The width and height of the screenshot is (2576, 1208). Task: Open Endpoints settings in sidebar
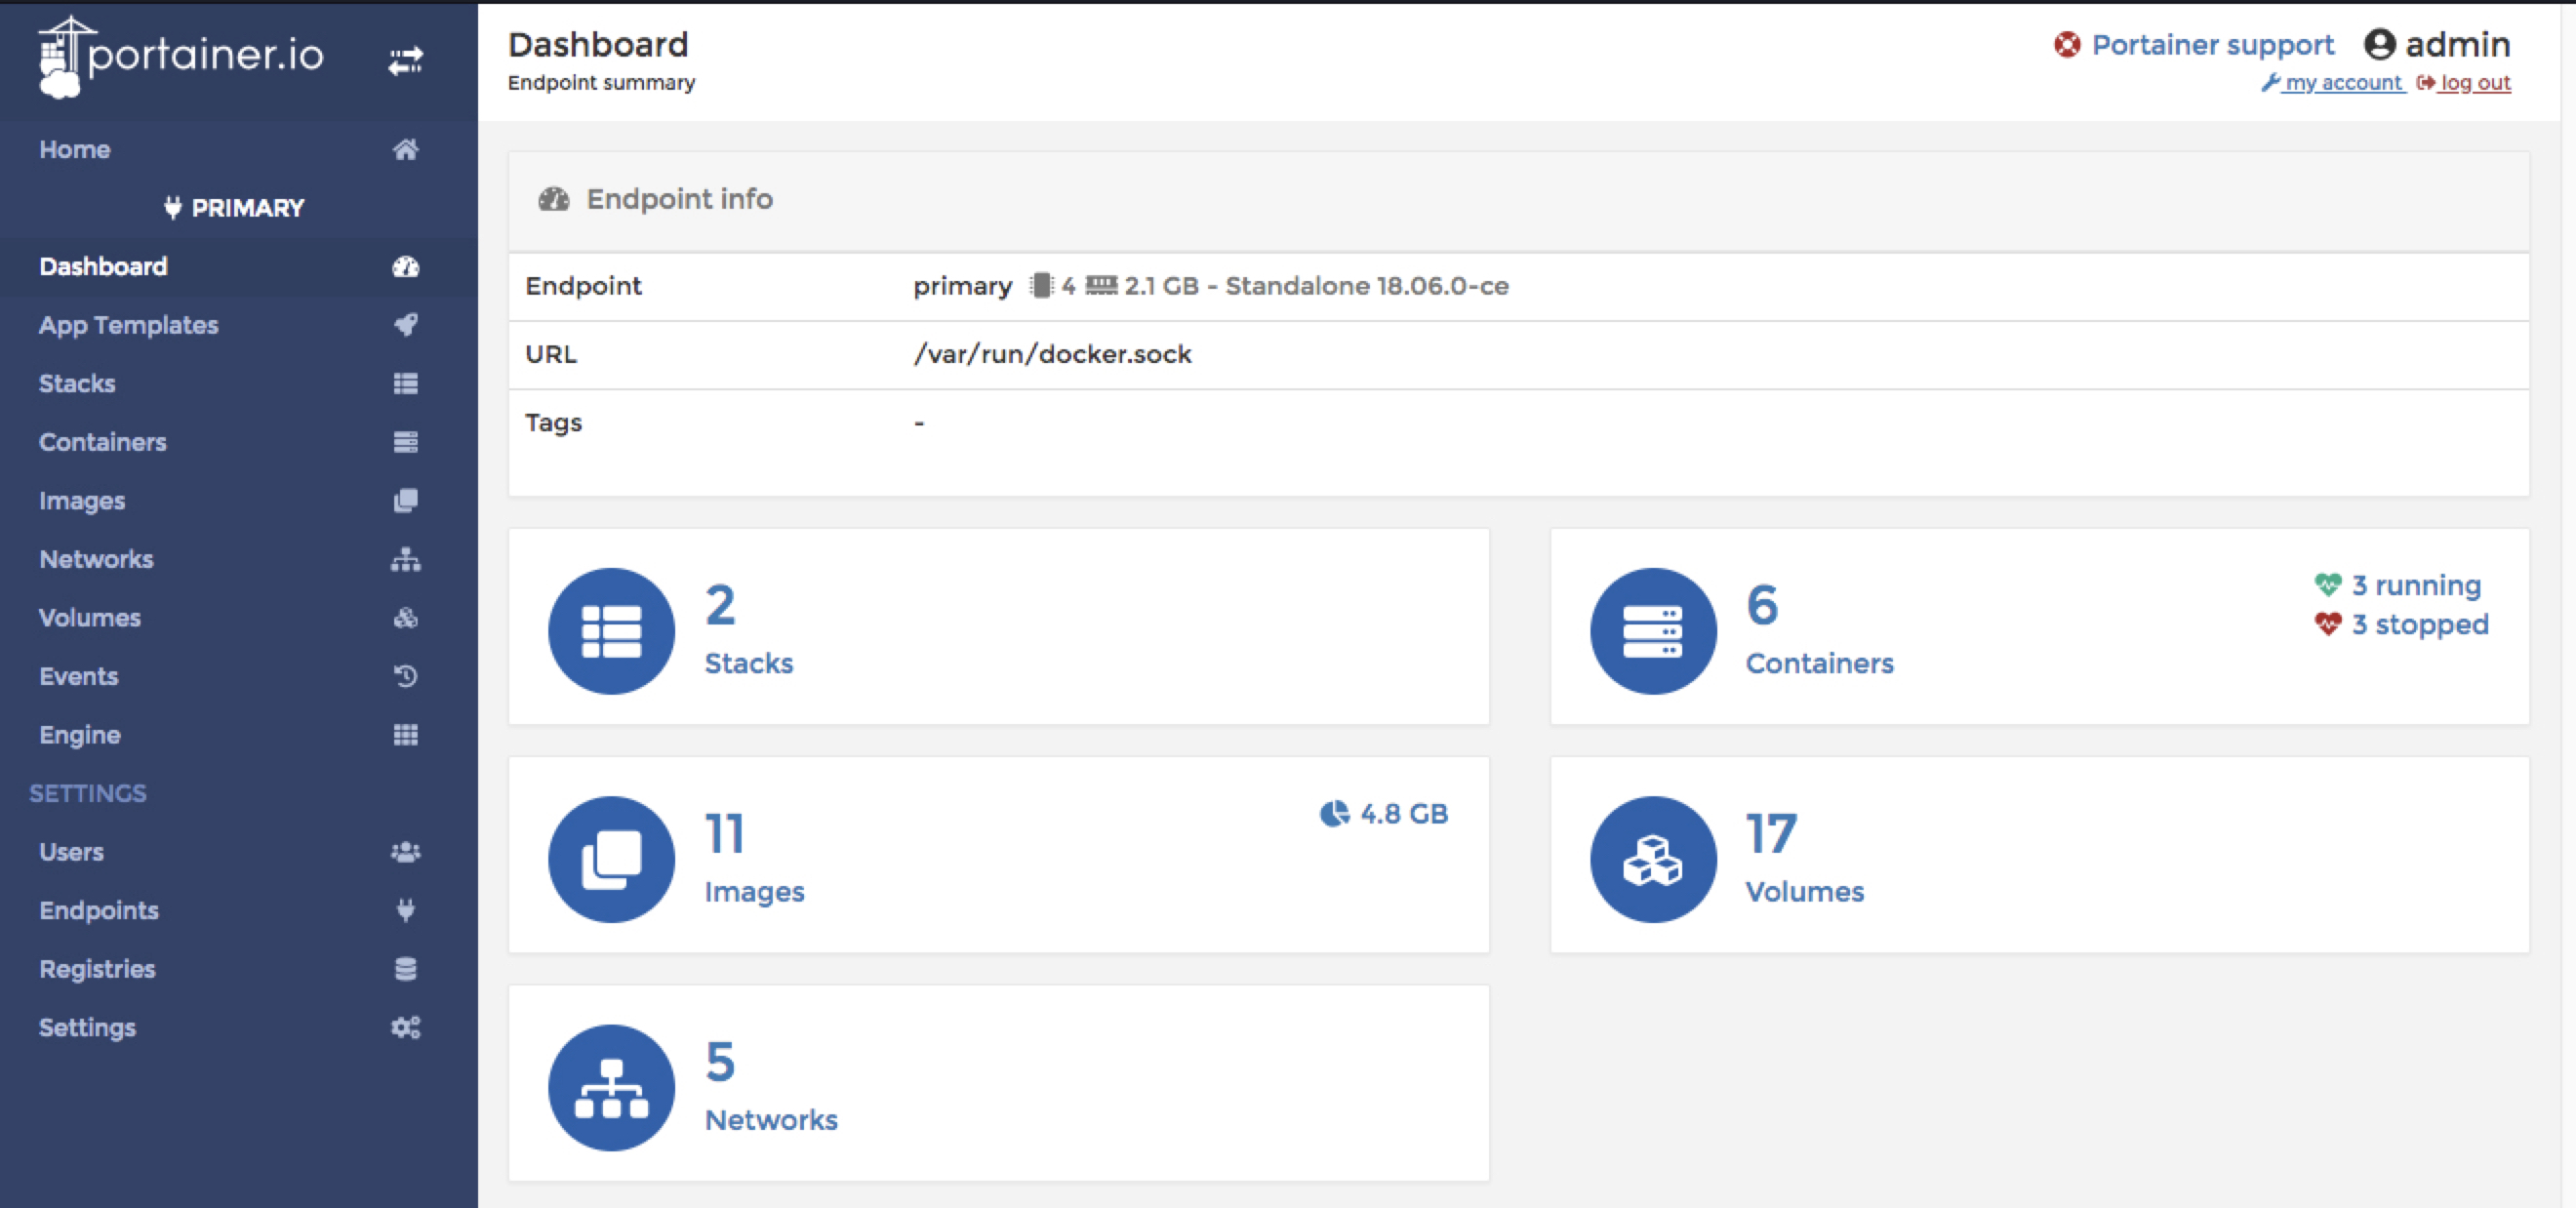coord(99,911)
